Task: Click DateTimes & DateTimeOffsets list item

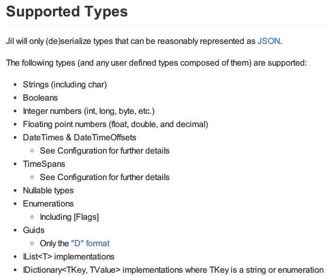Action: [79, 137]
